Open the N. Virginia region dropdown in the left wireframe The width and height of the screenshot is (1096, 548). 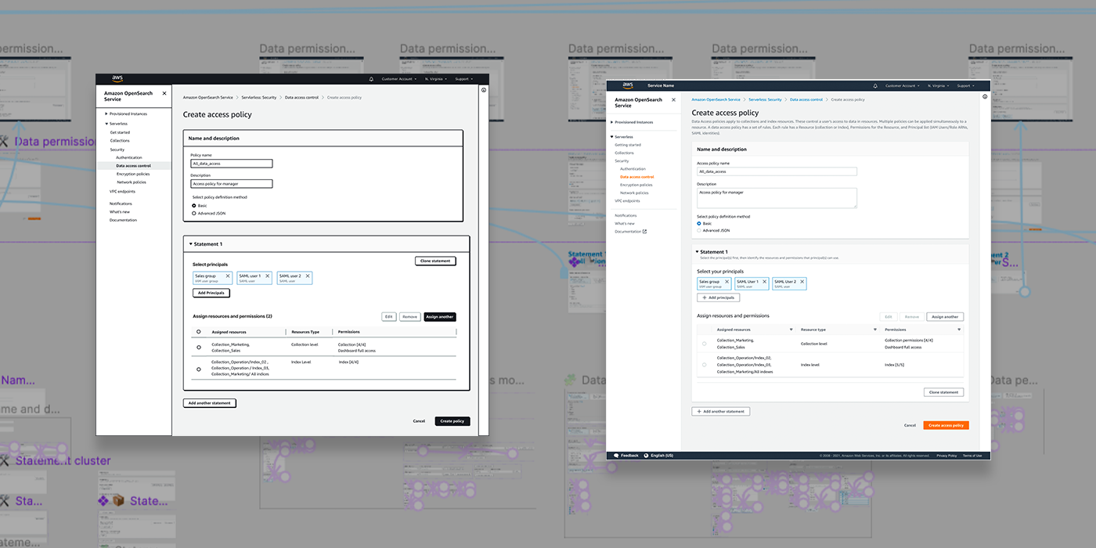436,79
